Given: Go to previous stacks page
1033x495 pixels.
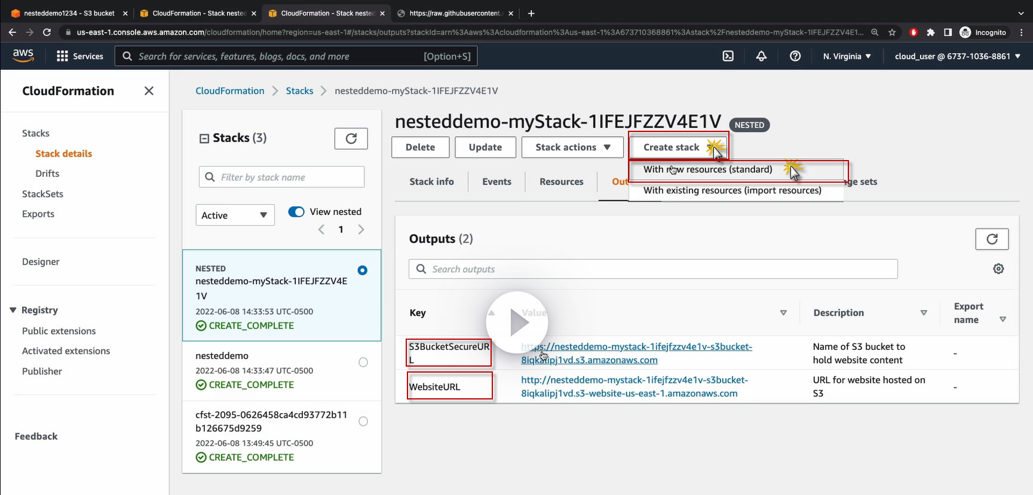Looking at the screenshot, I should tap(321, 229).
